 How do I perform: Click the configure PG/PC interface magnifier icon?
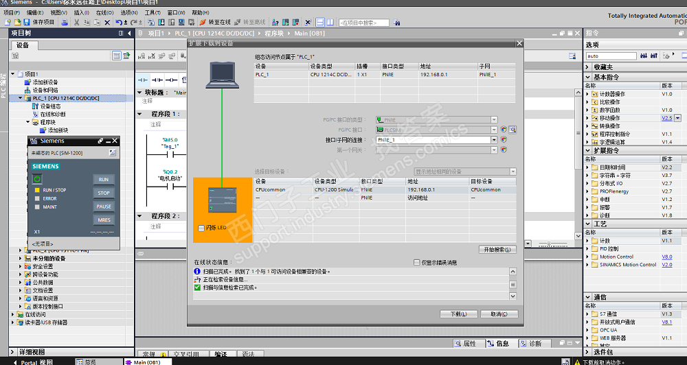pos(513,130)
